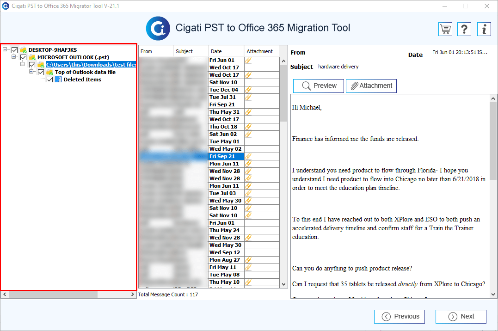Select the Deleted Items folder label

click(82, 80)
